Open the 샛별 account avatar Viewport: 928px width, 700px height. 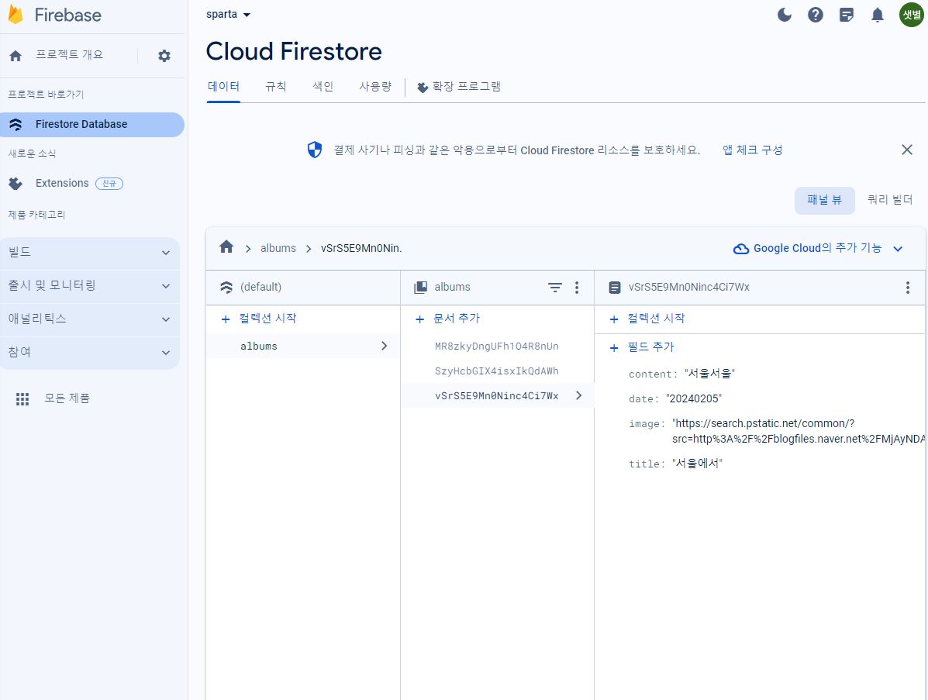tap(912, 15)
